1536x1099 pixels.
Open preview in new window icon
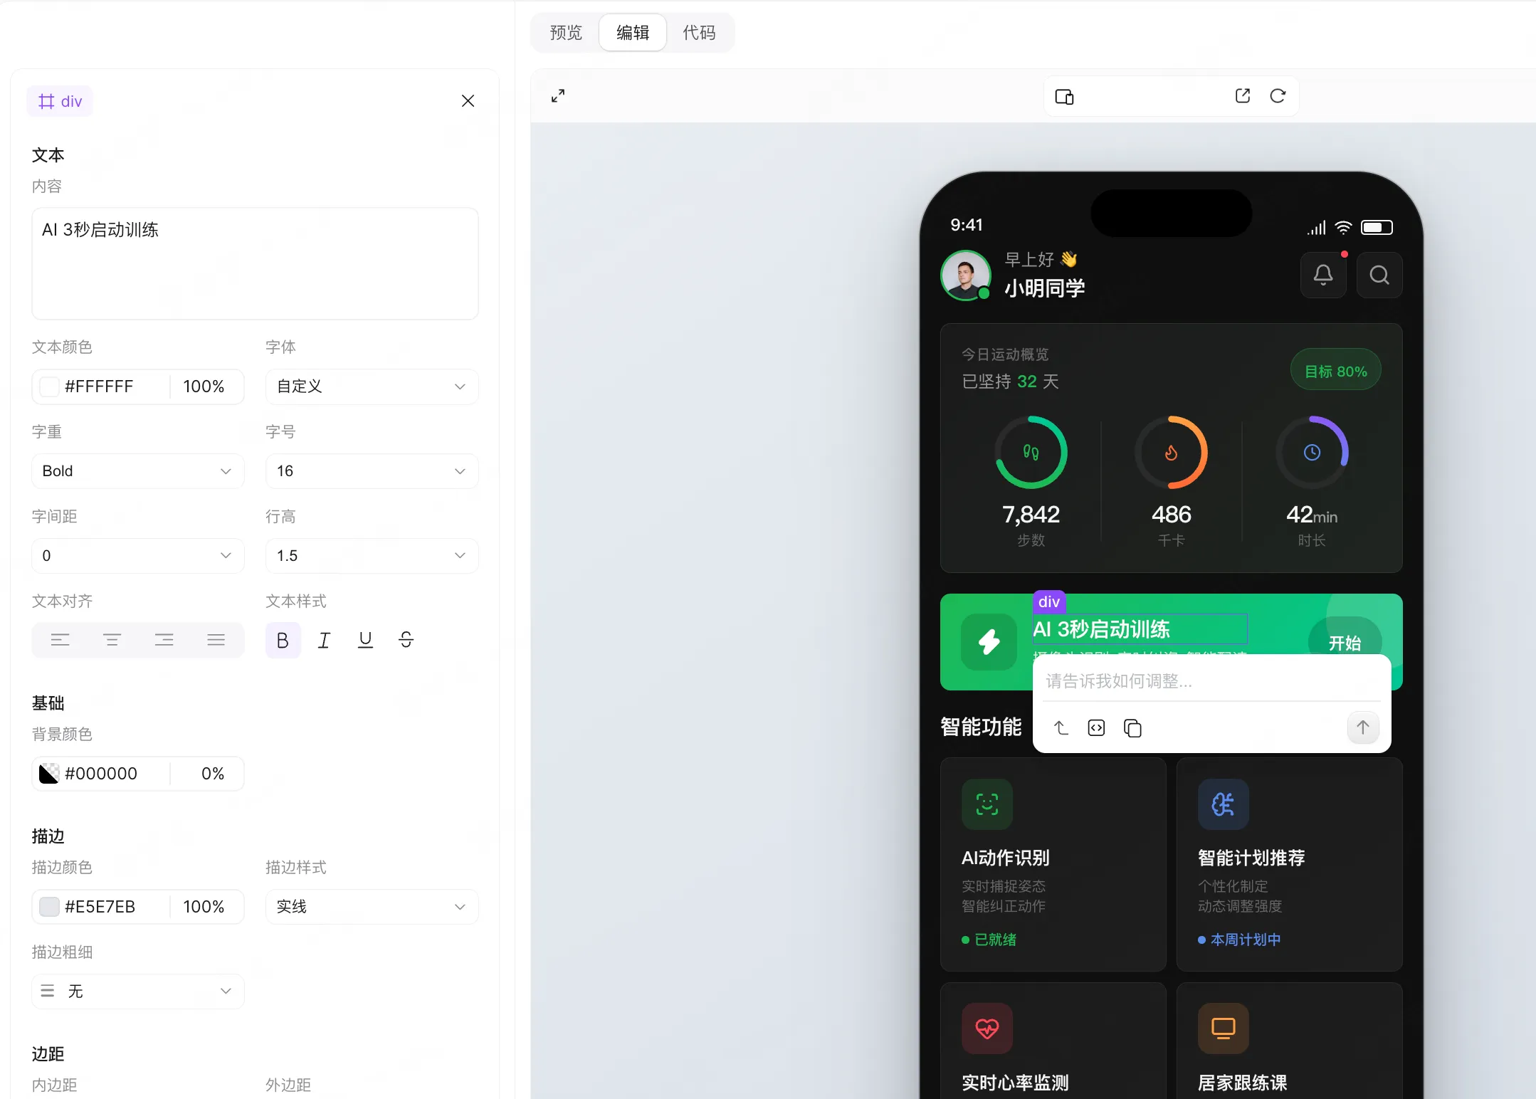point(1243,96)
